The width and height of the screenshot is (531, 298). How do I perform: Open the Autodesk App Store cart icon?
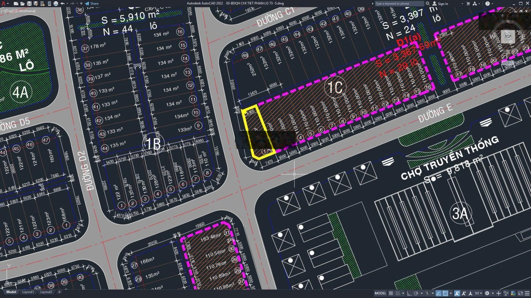coord(468,4)
